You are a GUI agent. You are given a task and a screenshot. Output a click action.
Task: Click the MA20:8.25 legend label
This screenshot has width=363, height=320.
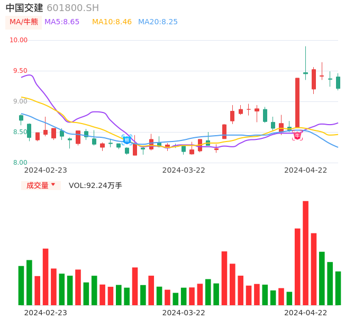[158, 22]
